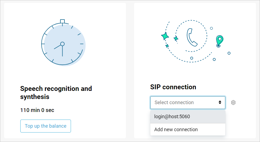Click Speech recognition and synthesis heading
Screen dimensions: 260x142
coord(56,93)
